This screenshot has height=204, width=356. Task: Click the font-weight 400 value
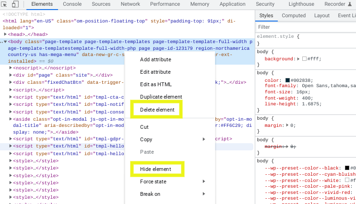(306, 98)
